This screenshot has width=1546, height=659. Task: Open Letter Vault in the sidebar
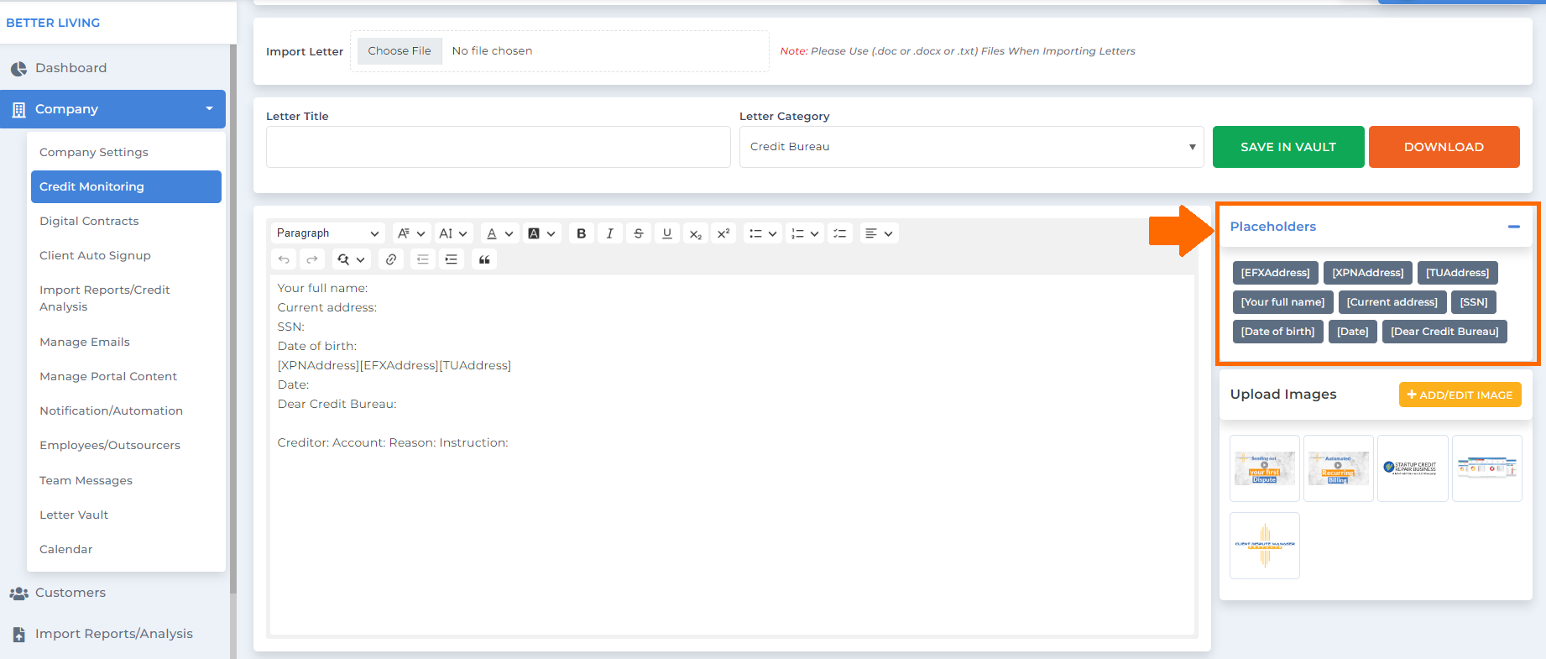point(74,515)
